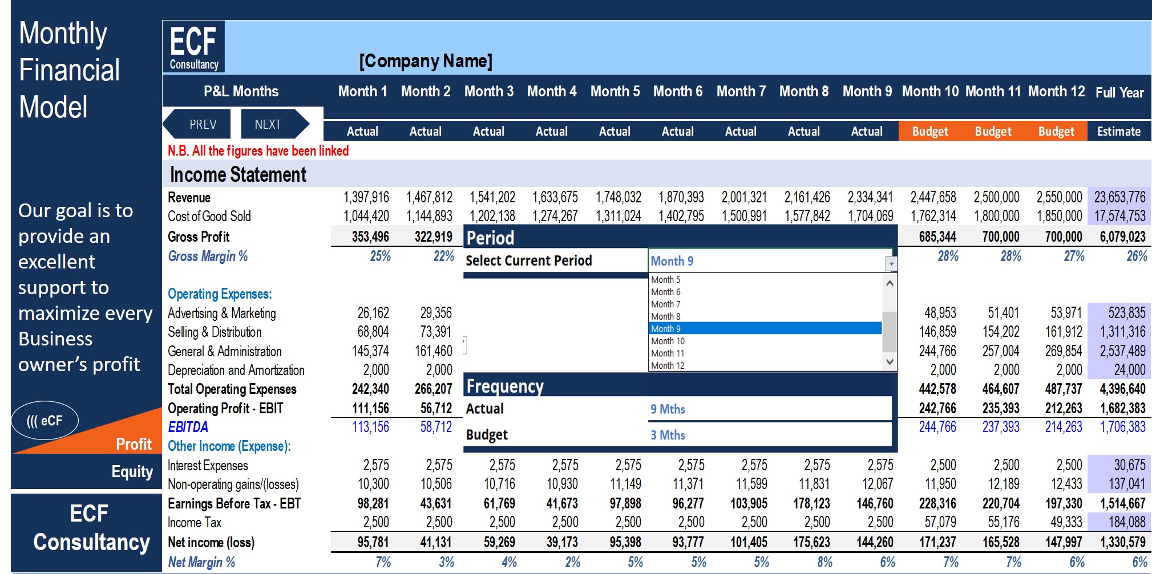This screenshot has height=574, width=1152.
Task: Open the Equity sidebar tab
Action: click(132, 472)
